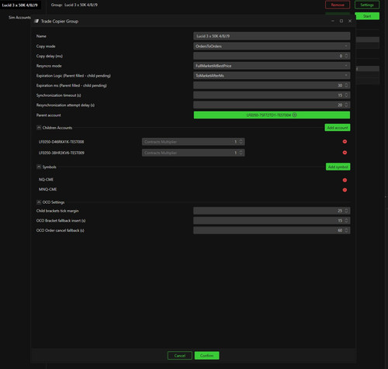
Task: Adjust OCO Bracket fallback insert stepper
Action: coord(346,220)
